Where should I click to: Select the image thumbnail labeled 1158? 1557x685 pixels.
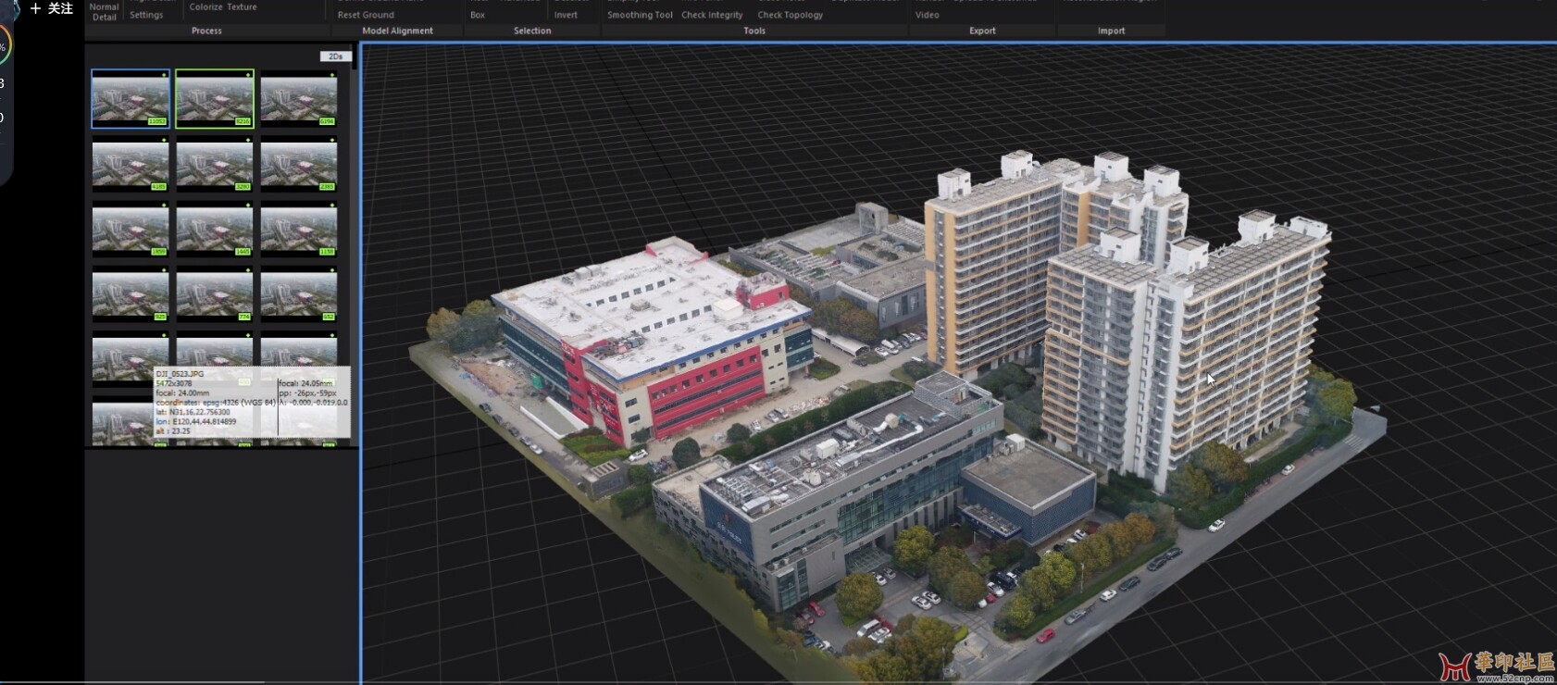299,230
